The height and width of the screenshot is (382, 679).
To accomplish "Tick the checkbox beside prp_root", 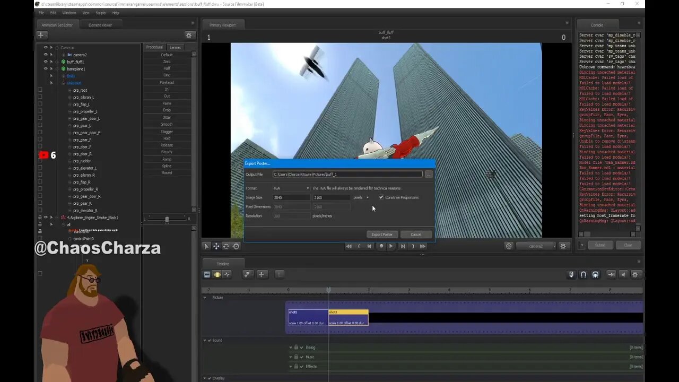I will (40, 90).
